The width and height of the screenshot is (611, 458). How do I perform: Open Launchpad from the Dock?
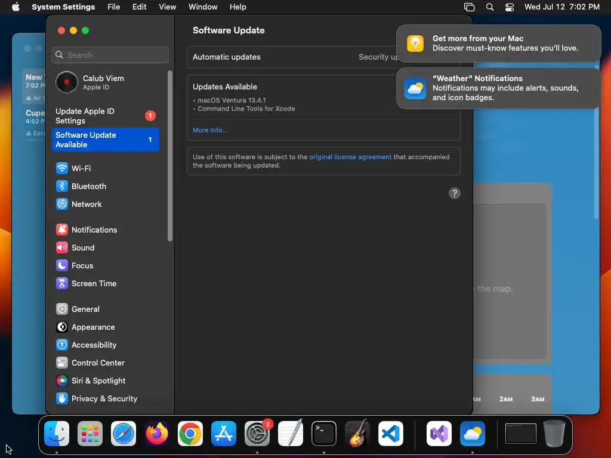90,434
